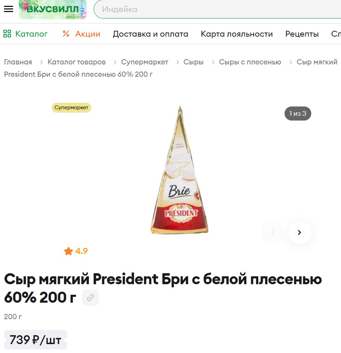The height and width of the screenshot is (353, 341).
Task: Open the hamburger menu
Action: pyautogui.click(x=9, y=9)
